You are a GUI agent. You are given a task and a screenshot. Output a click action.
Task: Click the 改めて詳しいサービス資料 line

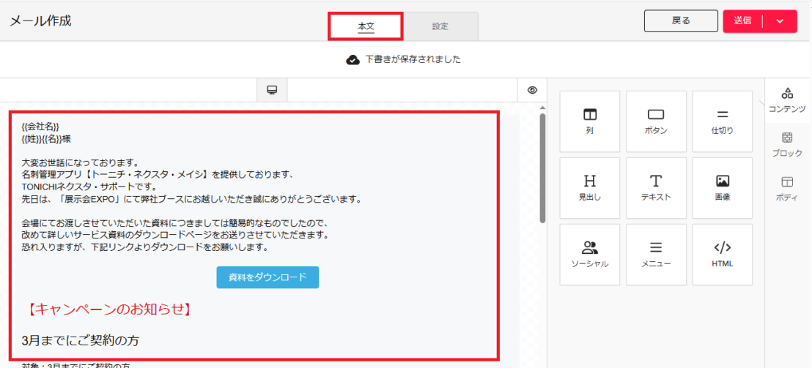[176, 235]
